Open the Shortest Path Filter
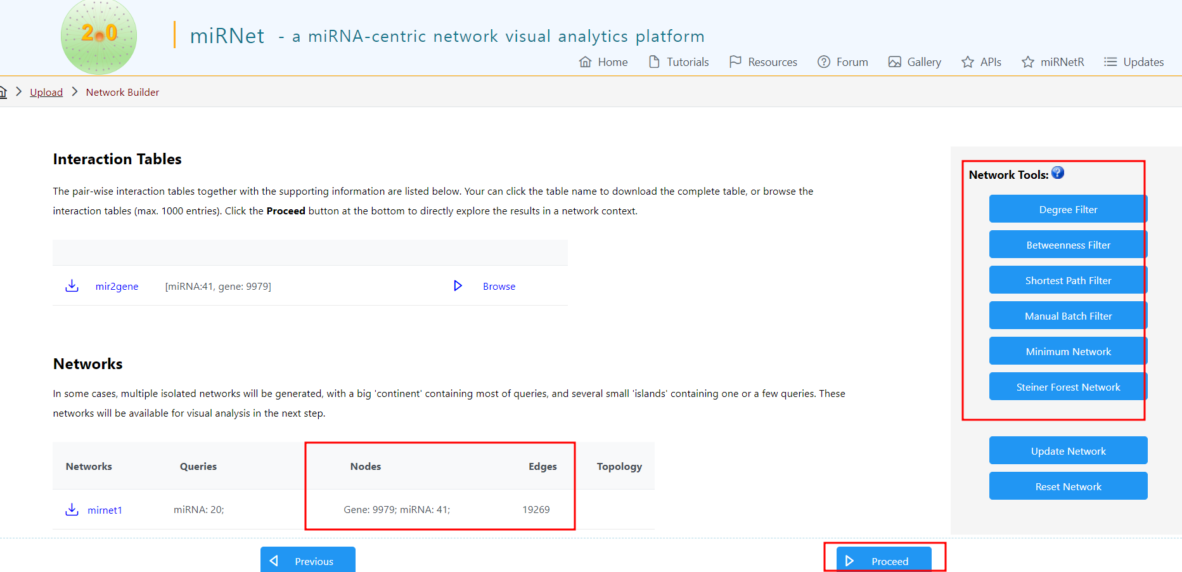Screen dimensions: 1182x572 click(1068, 280)
